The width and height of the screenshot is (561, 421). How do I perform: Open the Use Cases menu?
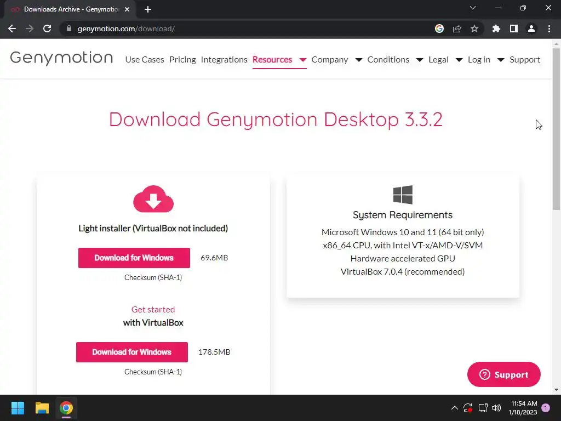(145, 59)
